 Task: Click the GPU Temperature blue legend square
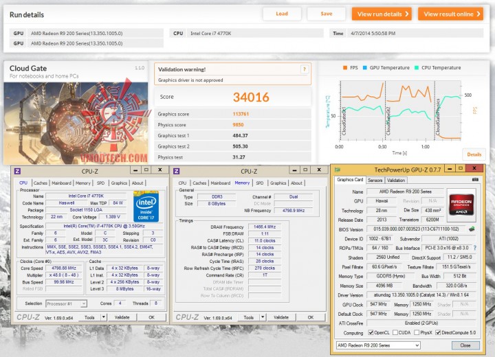365,67
